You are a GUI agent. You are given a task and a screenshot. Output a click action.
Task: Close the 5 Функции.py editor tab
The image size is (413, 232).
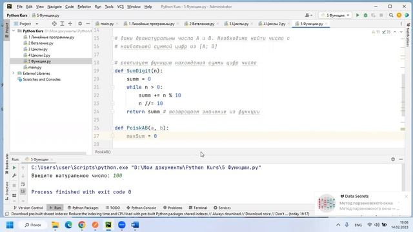pos(326,24)
